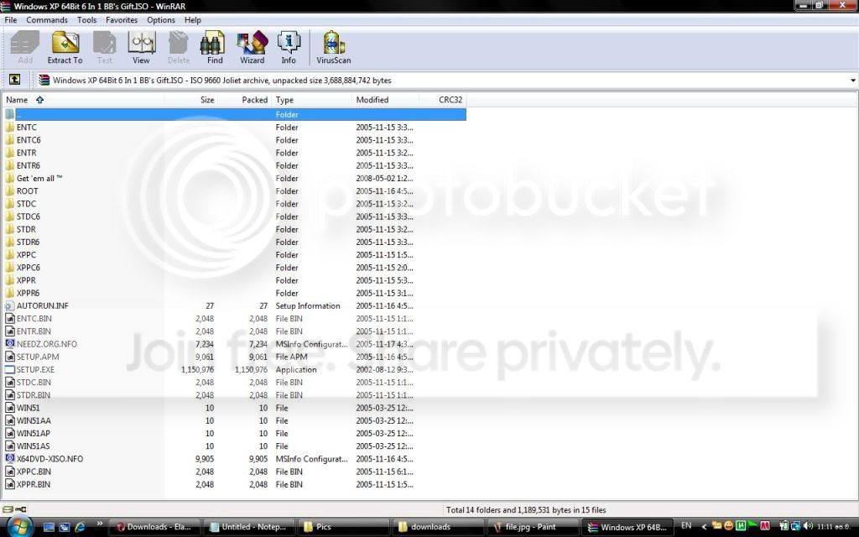Show hidden tray icons arrow
This screenshot has height=537, width=859.
(x=704, y=527)
